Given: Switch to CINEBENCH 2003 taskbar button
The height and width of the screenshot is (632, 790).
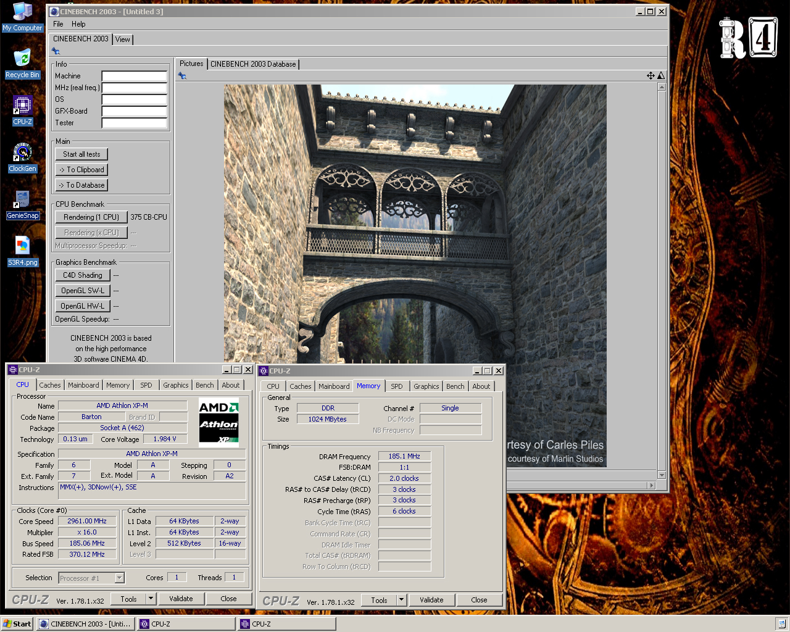Looking at the screenshot, I should [86, 624].
